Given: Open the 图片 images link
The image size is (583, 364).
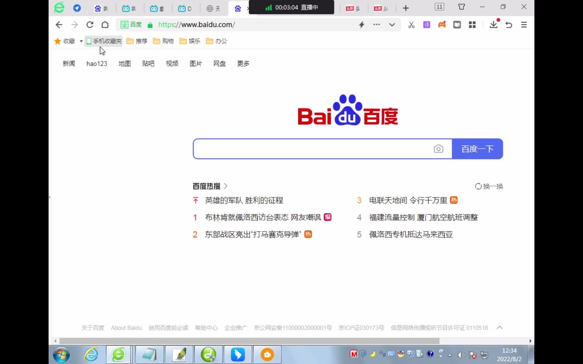Looking at the screenshot, I should pos(196,63).
